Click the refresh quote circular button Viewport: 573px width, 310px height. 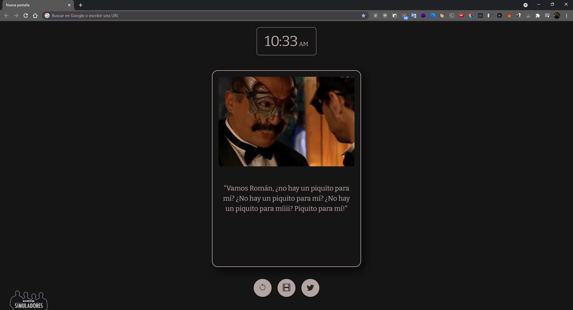pyautogui.click(x=262, y=288)
